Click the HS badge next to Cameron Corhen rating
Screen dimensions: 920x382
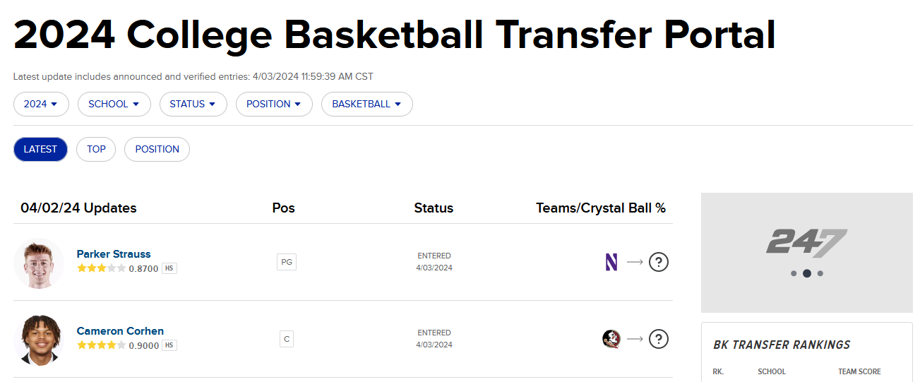pos(169,345)
